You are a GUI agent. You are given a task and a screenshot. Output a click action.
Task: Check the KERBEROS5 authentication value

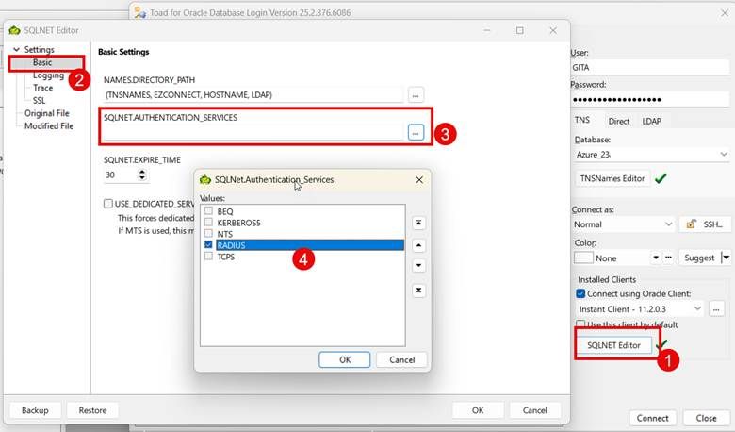pos(208,223)
